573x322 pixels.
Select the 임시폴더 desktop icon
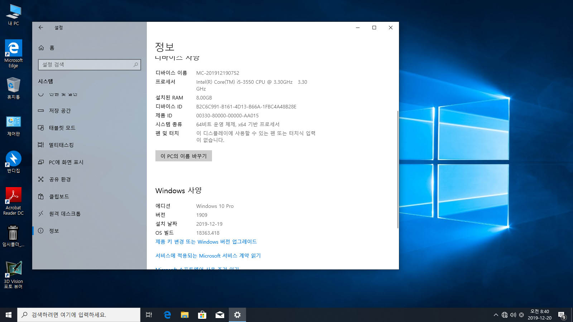(14, 236)
